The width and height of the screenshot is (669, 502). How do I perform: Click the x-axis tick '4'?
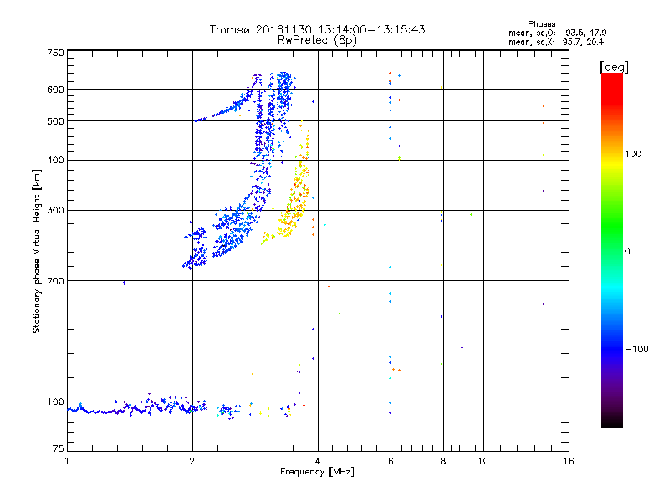318,461
